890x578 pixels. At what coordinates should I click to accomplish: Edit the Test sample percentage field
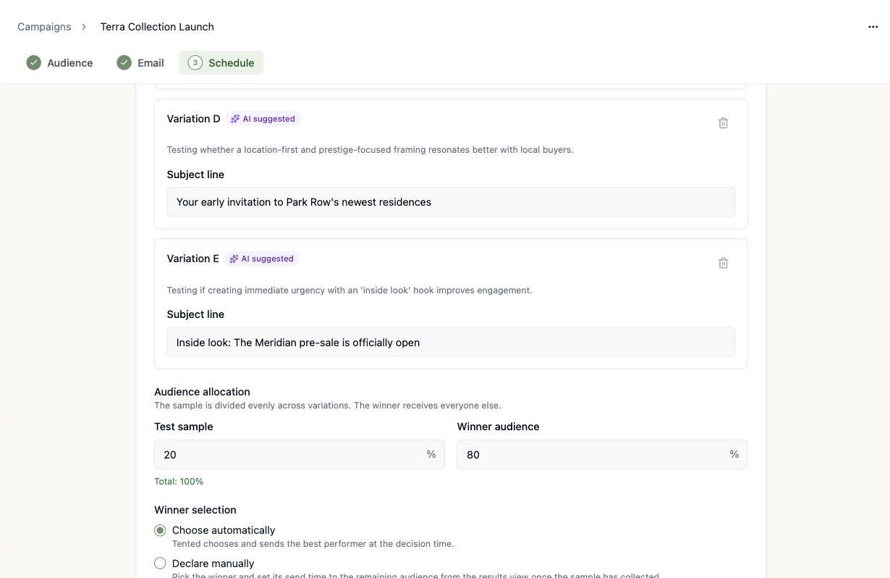(299, 454)
